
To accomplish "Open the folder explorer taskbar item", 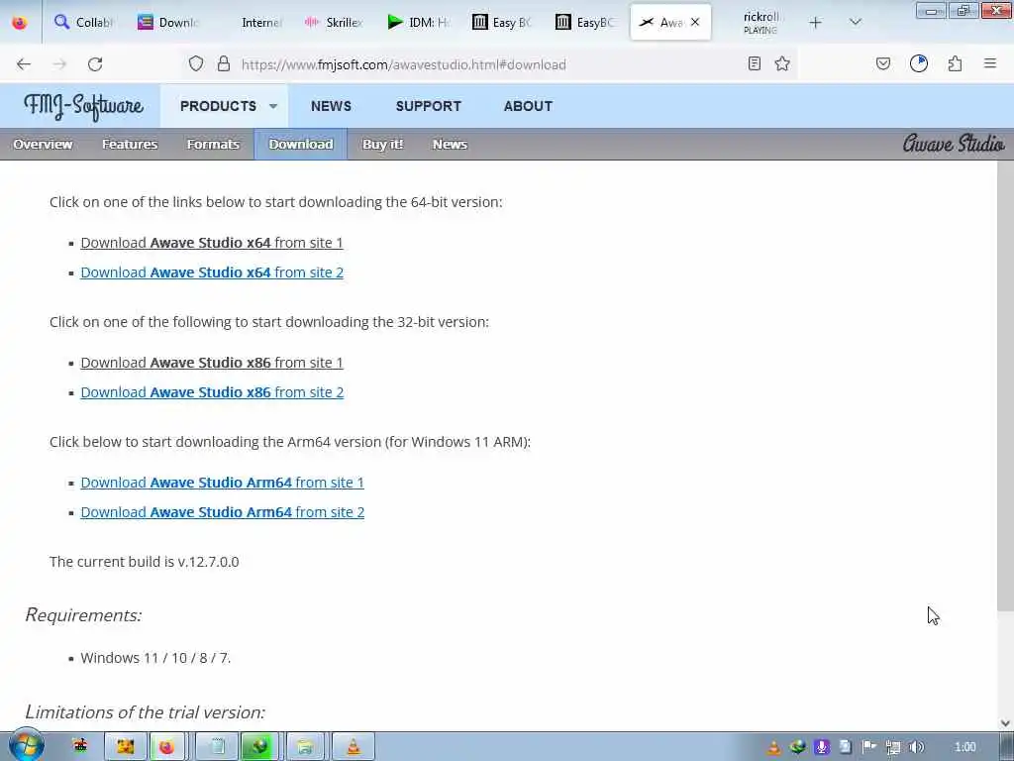I will [x=305, y=747].
